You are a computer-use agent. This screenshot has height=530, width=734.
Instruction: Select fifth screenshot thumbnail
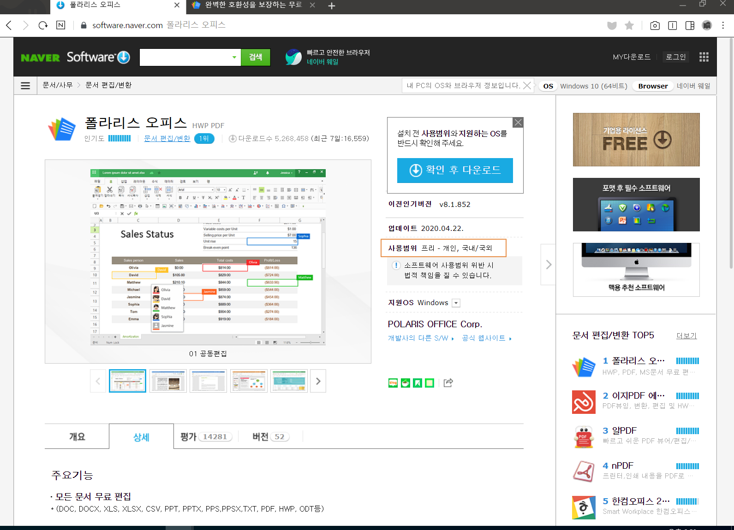pyautogui.click(x=289, y=381)
